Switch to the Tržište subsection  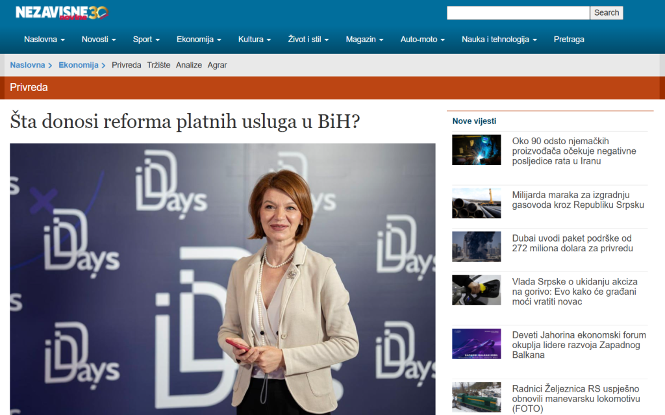point(158,65)
